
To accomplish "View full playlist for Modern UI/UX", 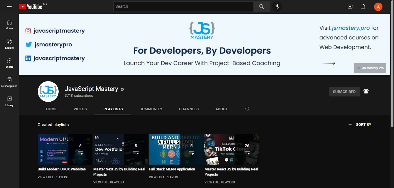I will tap(53, 177).
